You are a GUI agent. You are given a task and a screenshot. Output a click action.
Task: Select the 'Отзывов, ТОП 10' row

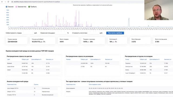click(x=32, y=95)
